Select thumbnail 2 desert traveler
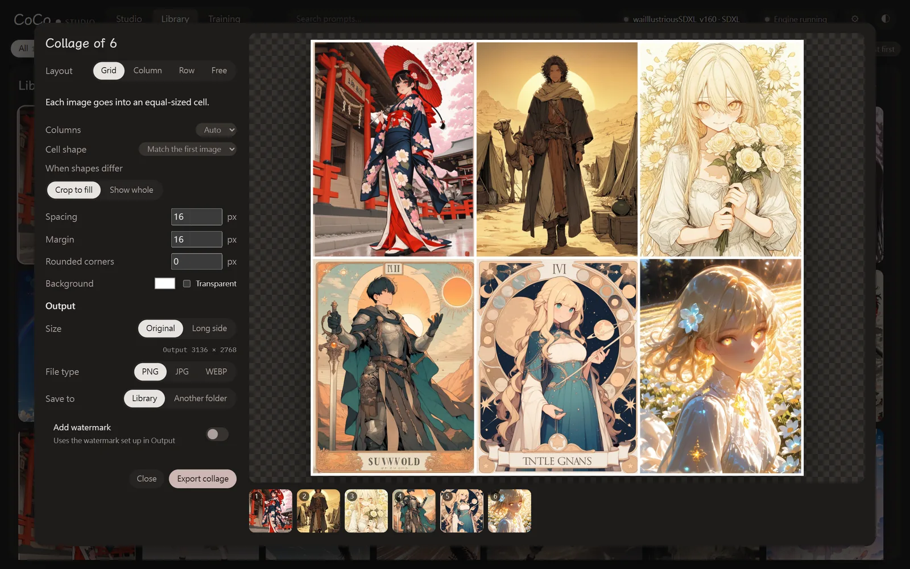Viewport: 910px width, 569px height. coord(318,511)
